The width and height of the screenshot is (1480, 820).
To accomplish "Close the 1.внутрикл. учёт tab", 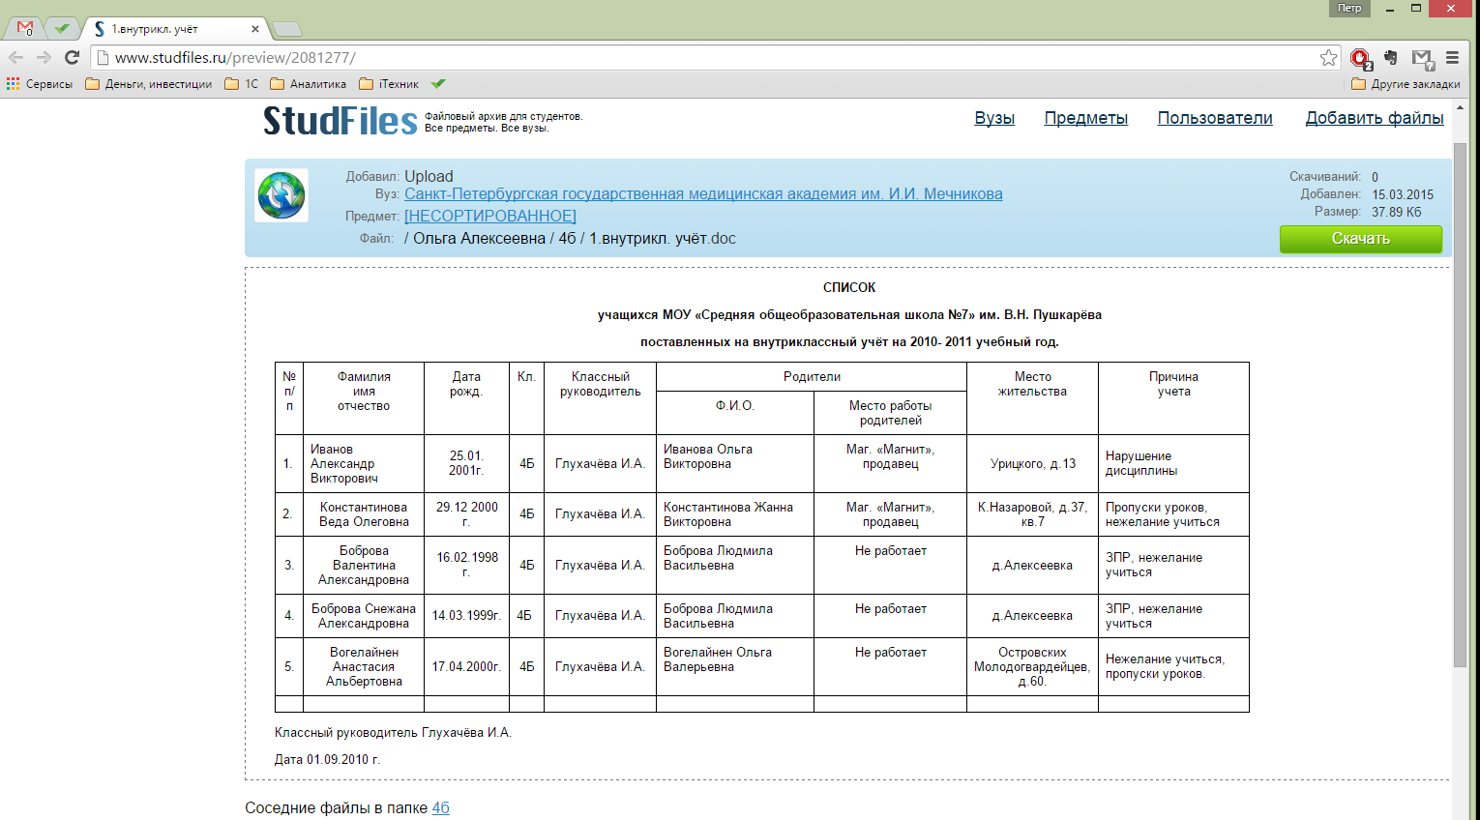I will (x=255, y=29).
